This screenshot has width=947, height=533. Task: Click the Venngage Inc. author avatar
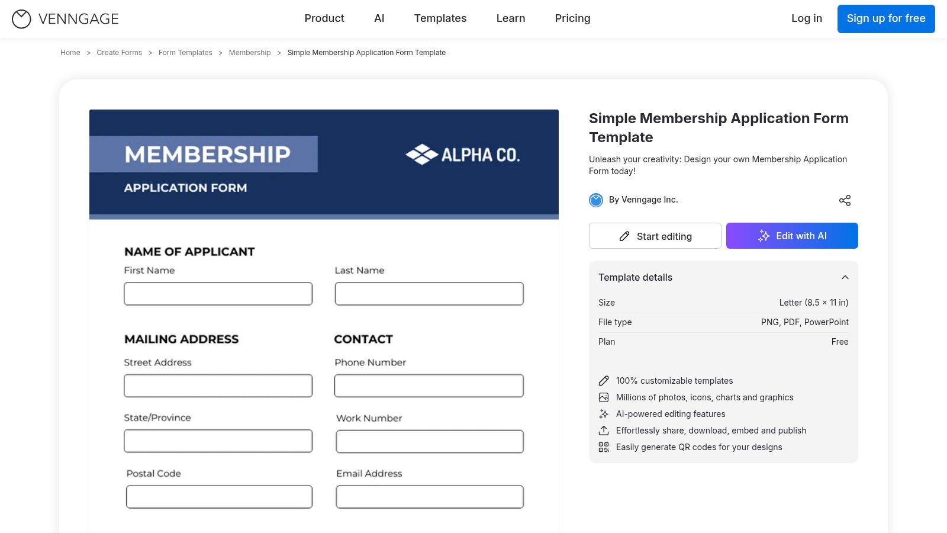click(x=596, y=200)
